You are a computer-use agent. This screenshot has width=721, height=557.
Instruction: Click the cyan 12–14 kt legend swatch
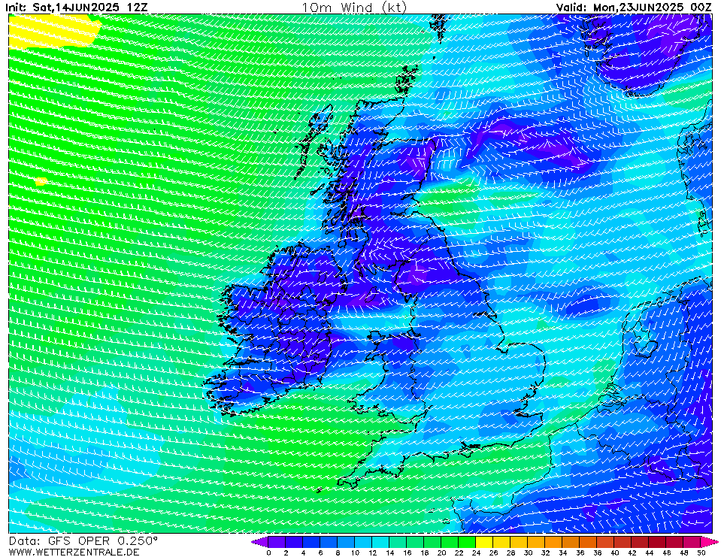click(x=380, y=541)
